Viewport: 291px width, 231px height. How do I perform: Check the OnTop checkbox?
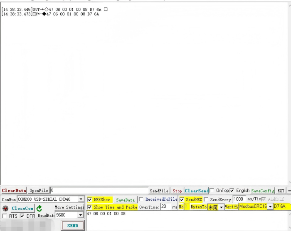[x=212, y=191]
